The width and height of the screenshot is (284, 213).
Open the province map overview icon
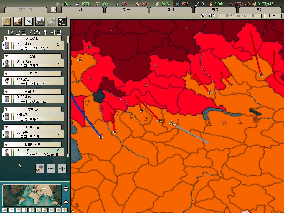[7, 22]
